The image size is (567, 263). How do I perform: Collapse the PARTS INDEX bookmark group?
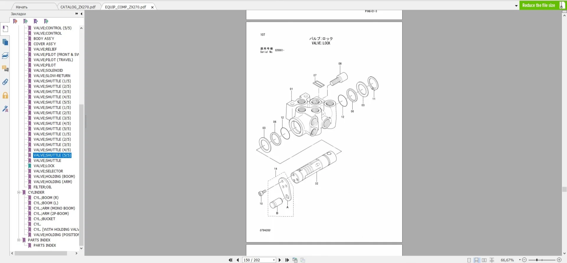(x=19, y=240)
